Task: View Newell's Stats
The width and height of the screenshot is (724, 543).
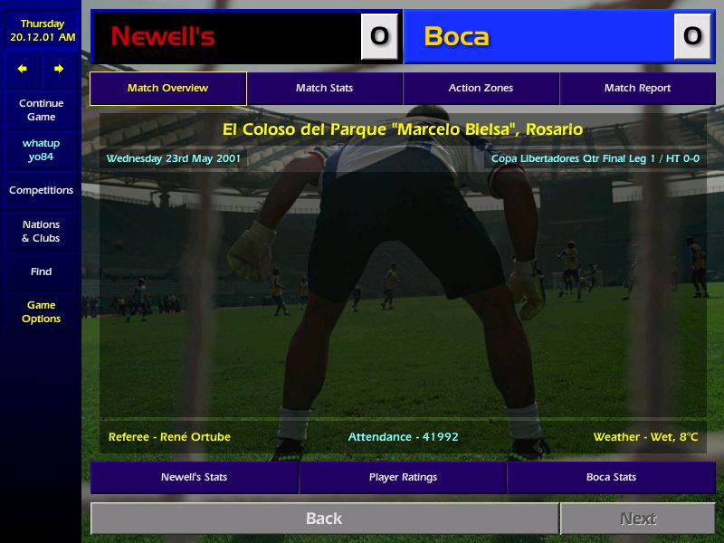Action: pyautogui.click(x=195, y=477)
